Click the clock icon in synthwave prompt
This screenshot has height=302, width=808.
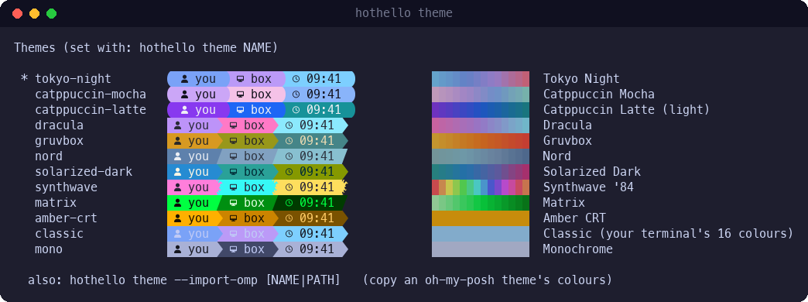pos(289,187)
